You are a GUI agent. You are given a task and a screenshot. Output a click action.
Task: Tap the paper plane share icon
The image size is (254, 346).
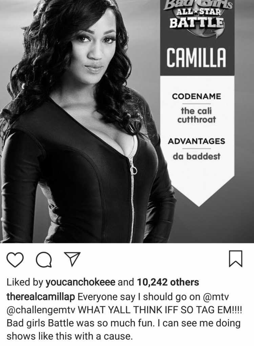(72, 259)
